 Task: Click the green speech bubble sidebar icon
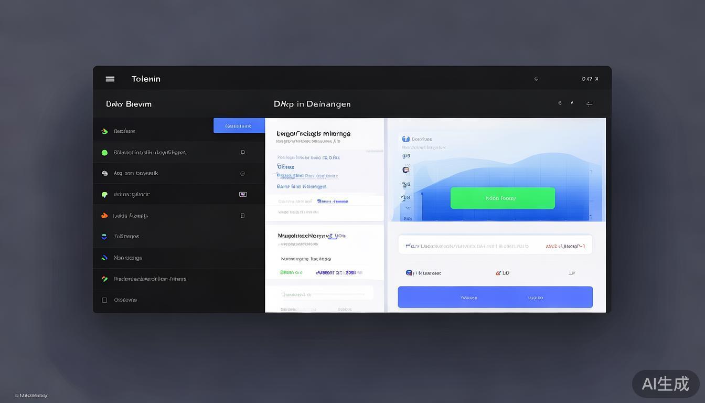tap(104, 195)
